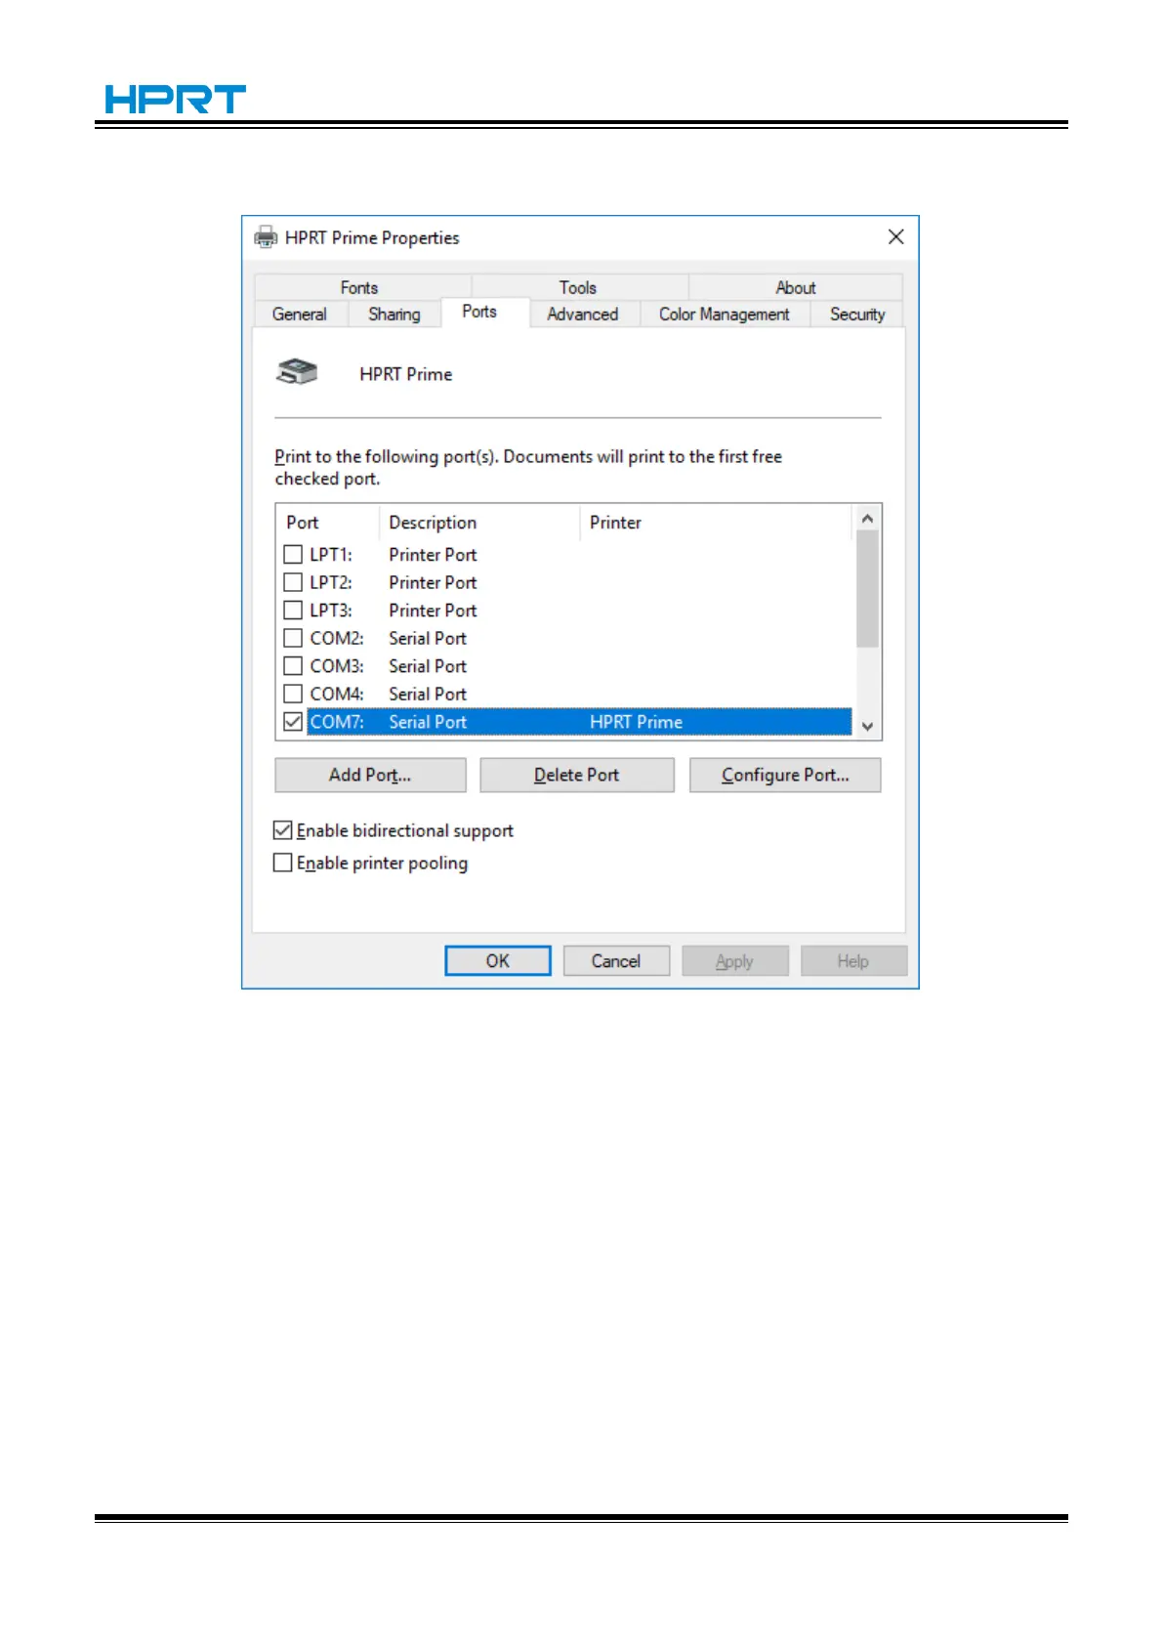This screenshot has width=1163, height=1645.
Task: Click the HPRT logo in page header
Action: (x=175, y=99)
